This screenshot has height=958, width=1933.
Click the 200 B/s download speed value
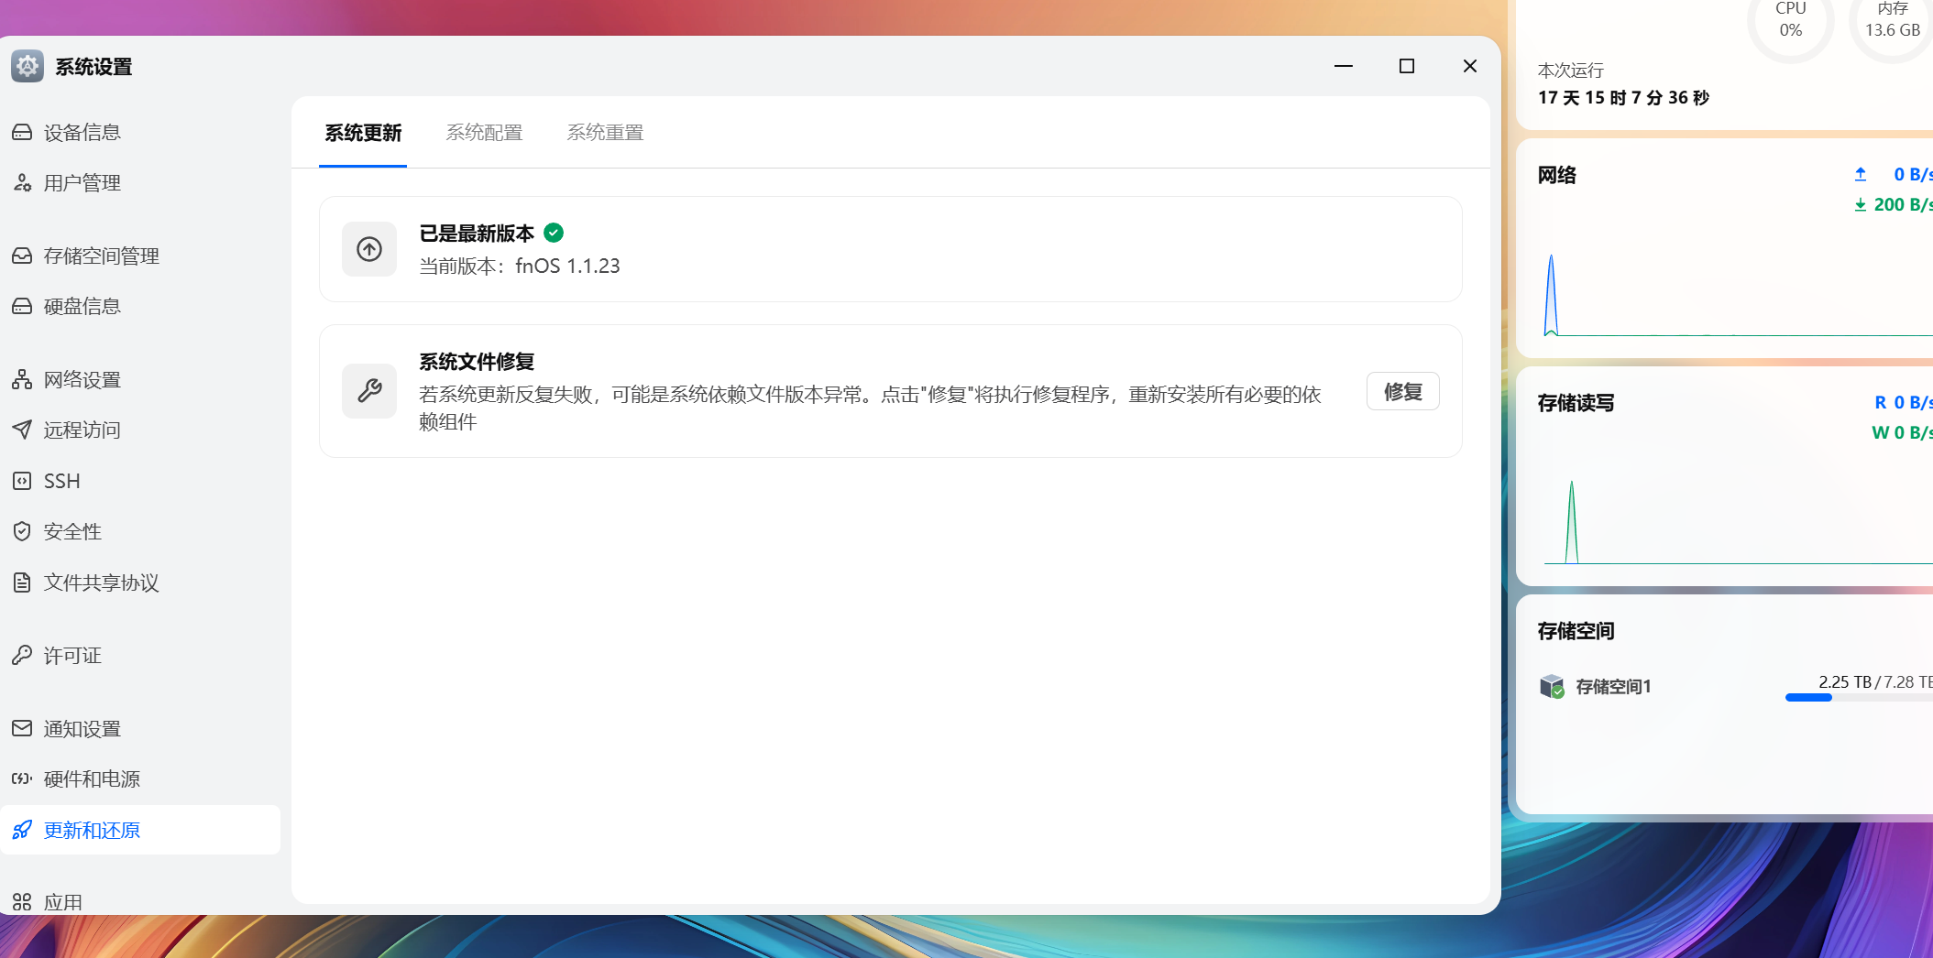pos(1903,204)
